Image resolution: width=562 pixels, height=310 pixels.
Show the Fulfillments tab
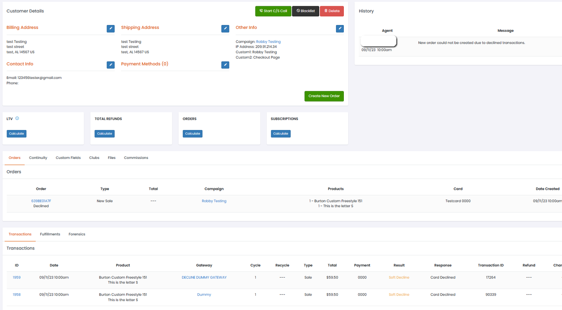point(50,234)
